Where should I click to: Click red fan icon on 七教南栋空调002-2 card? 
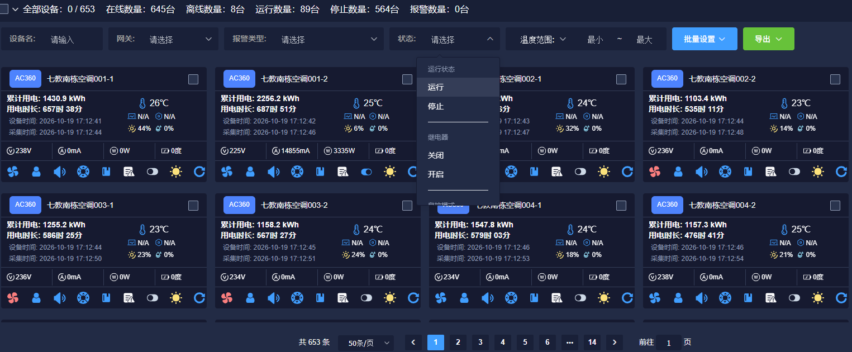655,172
